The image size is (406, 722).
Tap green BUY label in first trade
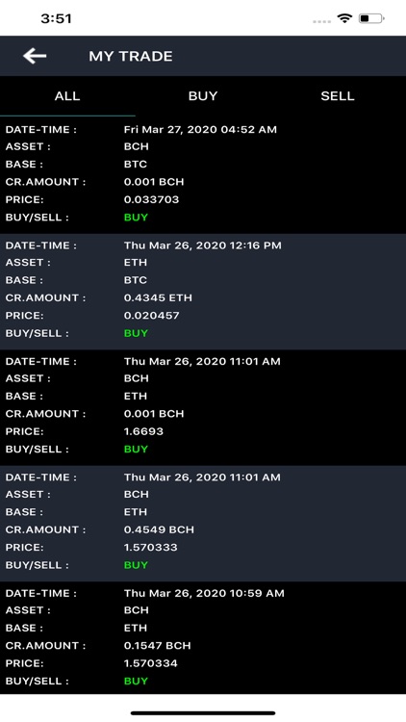point(136,218)
